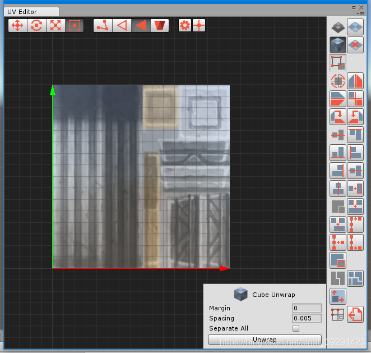This screenshot has height=353, width=371.
Task: Click the Spacing value field
Action: point(307,318)
